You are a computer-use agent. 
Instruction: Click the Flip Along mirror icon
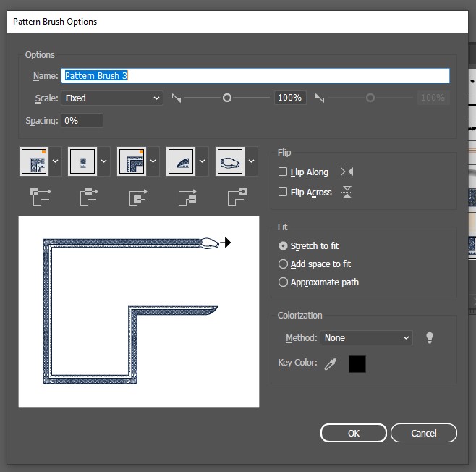pos(347,172)
